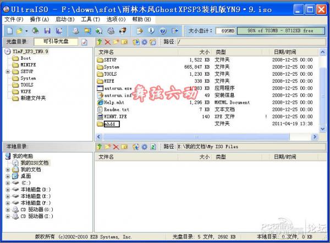This screenshot has width=330, height=243.
Task: Click the green Up arrow in local pane
Action: pyautogui.click(x=100, y=146)
